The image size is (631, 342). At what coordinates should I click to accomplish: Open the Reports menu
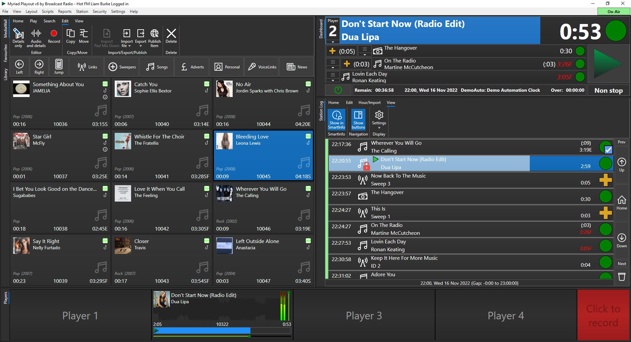pos(64,11)
